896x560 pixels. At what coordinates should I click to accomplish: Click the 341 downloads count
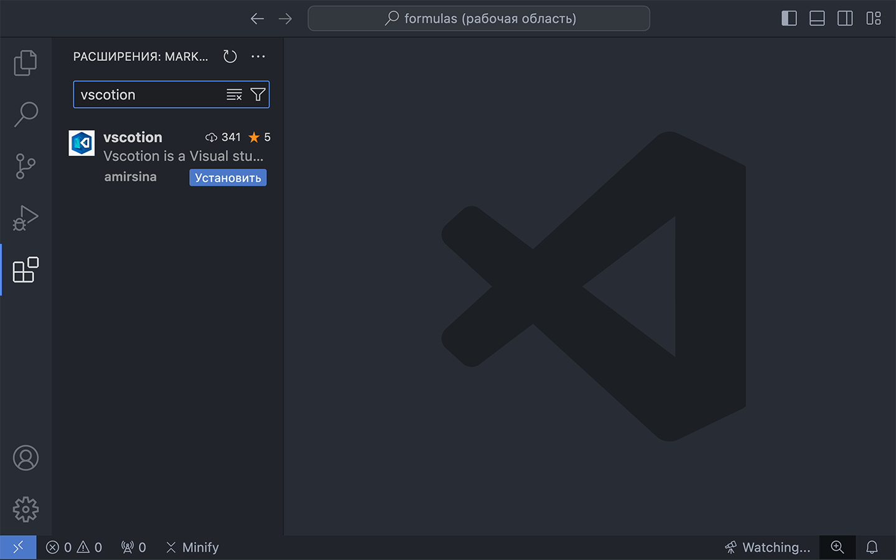click(x=223, y=137)
